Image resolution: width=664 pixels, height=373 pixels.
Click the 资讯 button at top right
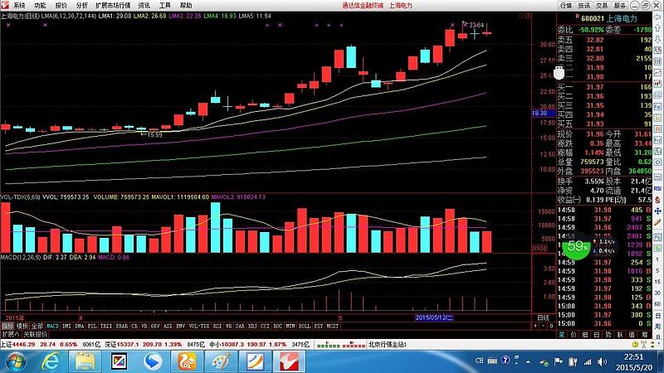584,6
